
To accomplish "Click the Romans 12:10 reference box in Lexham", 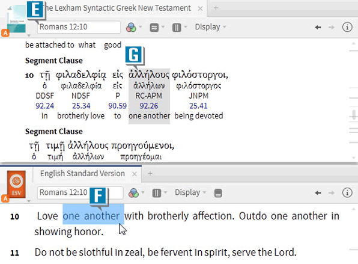I will coord(79,27).
